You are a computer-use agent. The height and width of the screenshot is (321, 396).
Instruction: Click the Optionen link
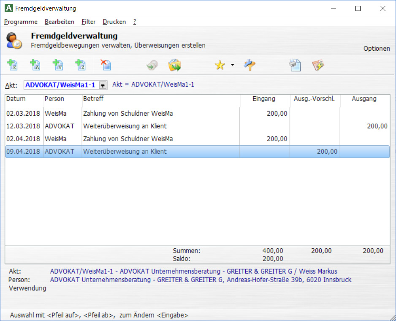click(x=377, y=48)
